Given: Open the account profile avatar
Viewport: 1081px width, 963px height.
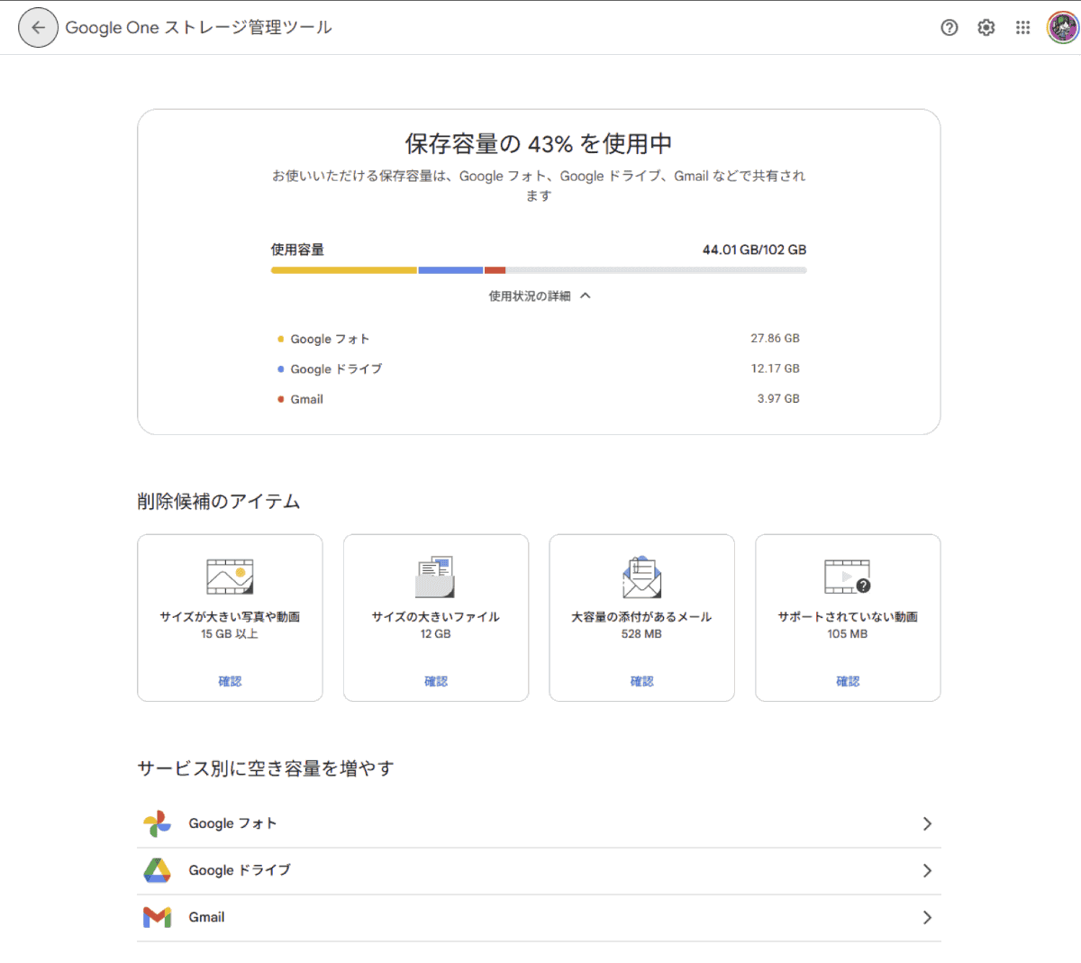Looking at the screenshot, I should (x=1063, y=28).
